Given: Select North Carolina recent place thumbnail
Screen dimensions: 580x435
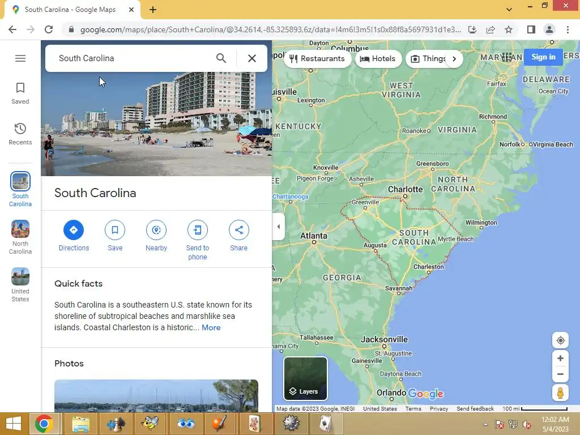Looking at the screenshot, I should tap(20, 237).
